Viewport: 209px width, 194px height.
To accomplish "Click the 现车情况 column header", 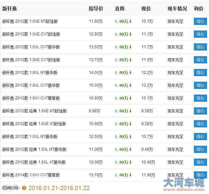I will (177, 9).
